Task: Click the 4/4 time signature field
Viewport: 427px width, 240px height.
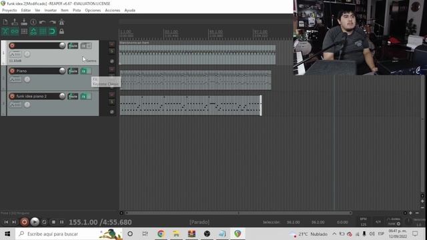Action: 378,222
